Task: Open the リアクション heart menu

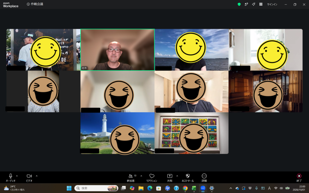Action: 152,178
